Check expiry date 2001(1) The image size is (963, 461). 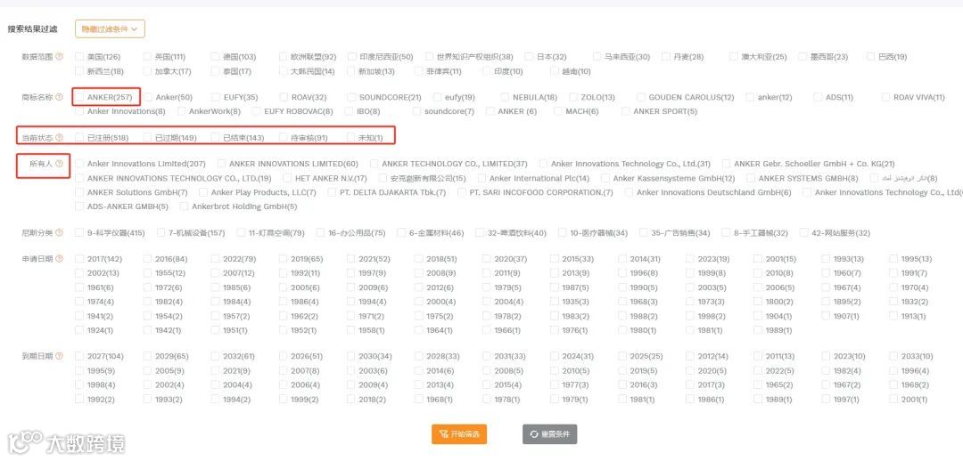(x=893, y=399)
